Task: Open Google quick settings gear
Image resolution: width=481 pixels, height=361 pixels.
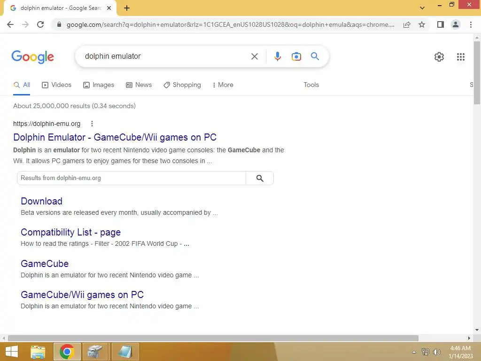Action: point(439,57)
